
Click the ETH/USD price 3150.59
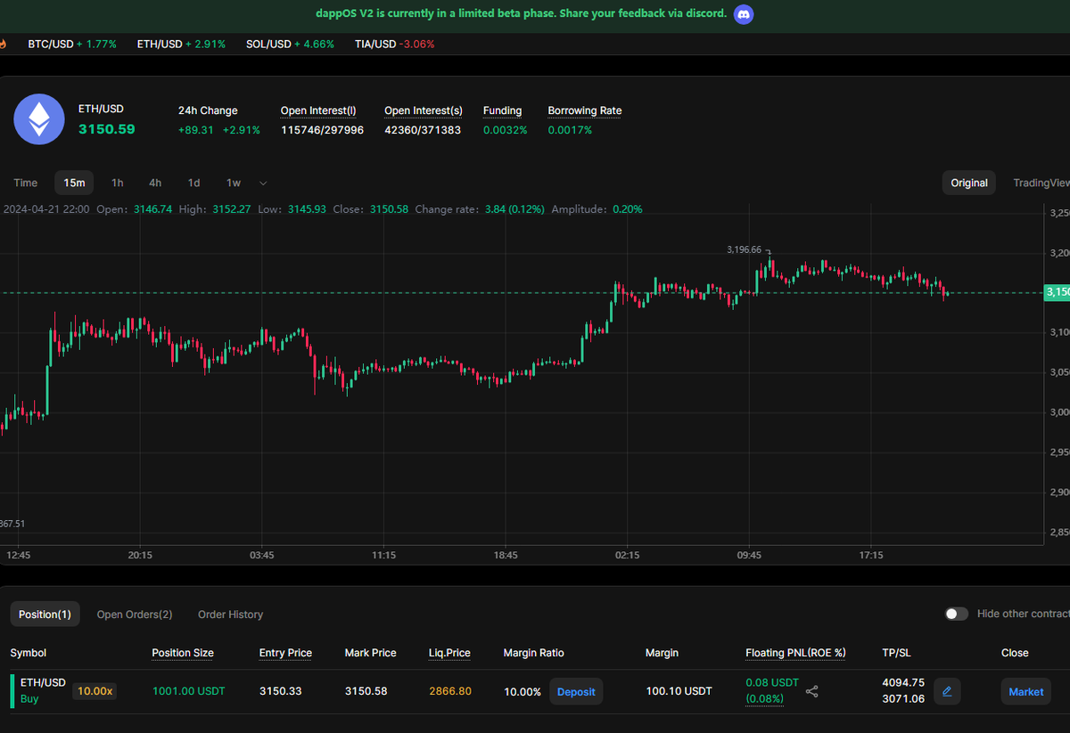pyautogui.click(x=107, y=129)
